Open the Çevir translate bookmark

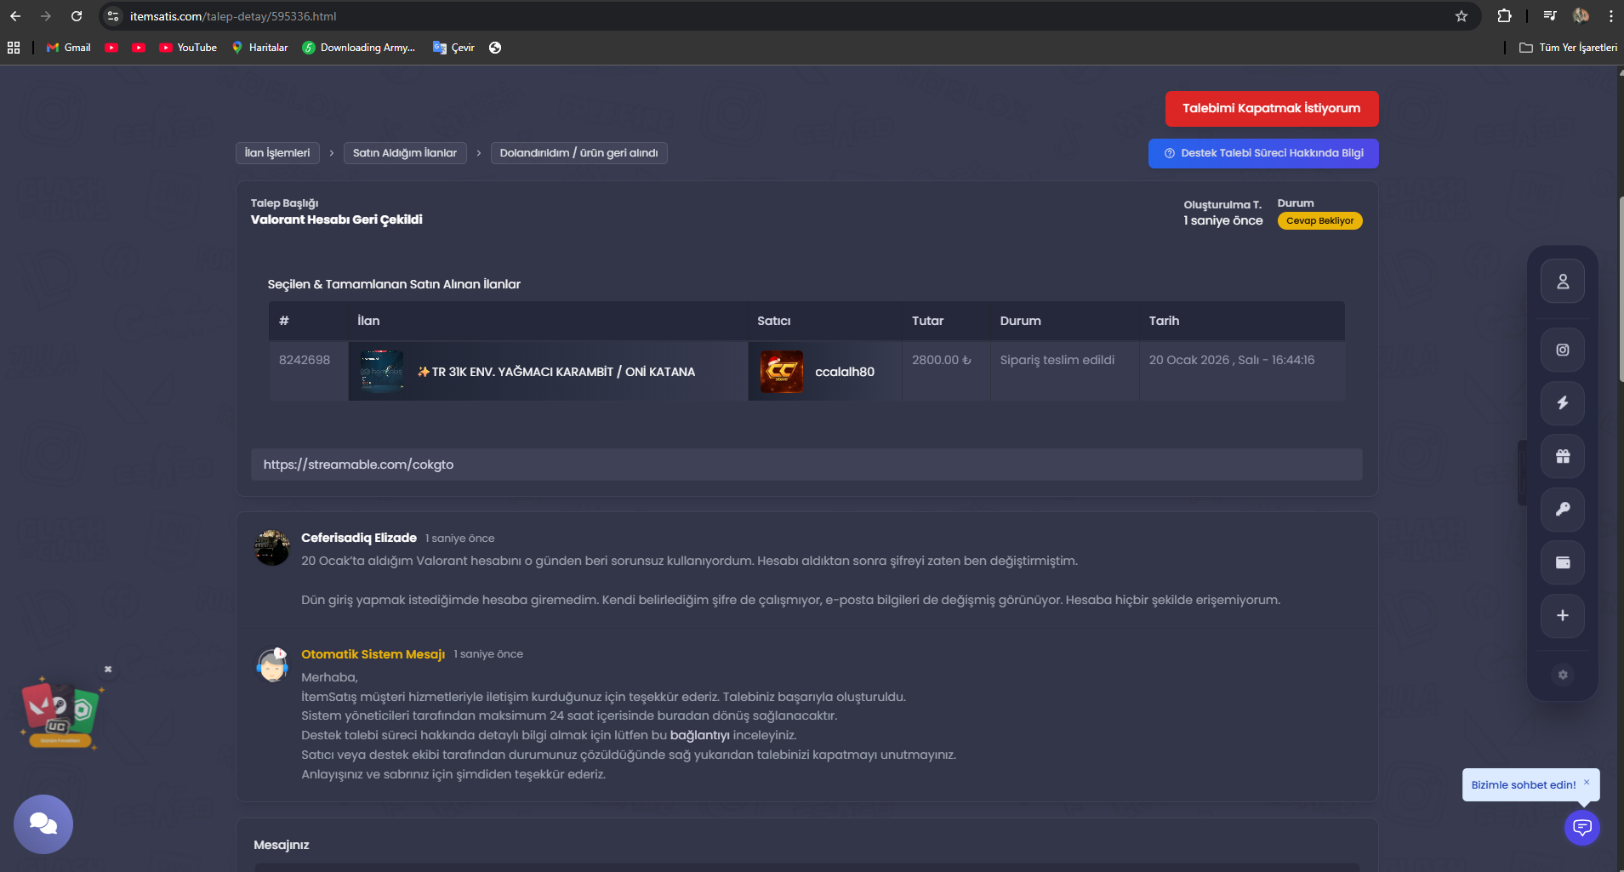tap(453, 48)
